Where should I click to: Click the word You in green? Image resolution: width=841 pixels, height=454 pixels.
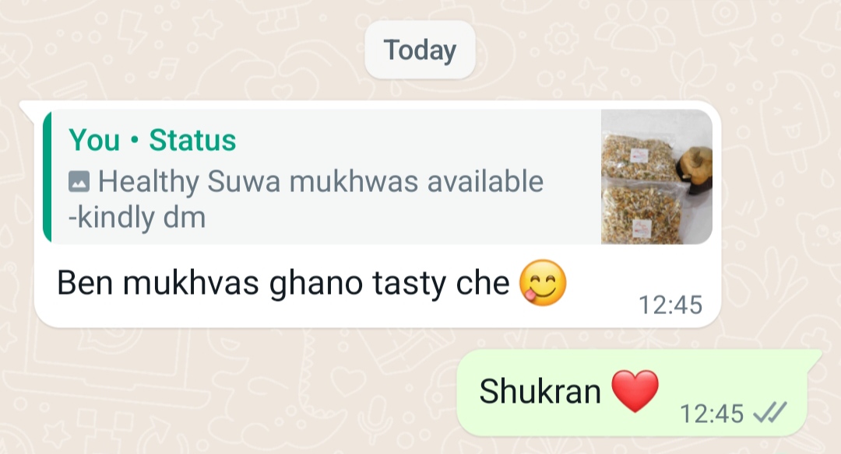click(94, 140)
